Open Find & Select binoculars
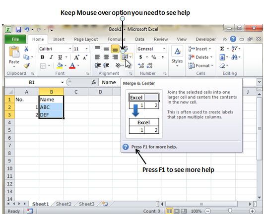Image resolution: width=264 pixels, height=214 pixels. pyautogui.click(x=234, y=57)
